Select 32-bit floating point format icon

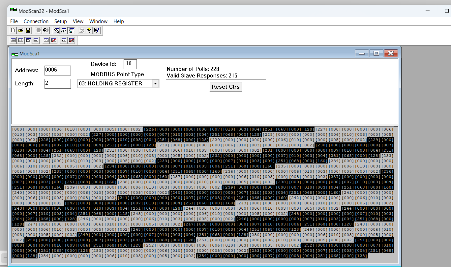click(46, 40)
